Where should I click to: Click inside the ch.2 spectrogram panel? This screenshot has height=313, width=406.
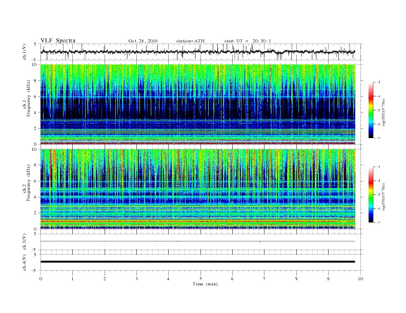click(197, 189)
